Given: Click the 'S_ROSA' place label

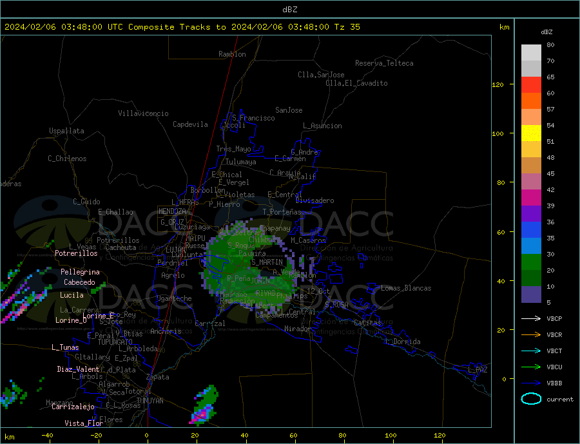Looking at the screenshot, I should (336, 305).
